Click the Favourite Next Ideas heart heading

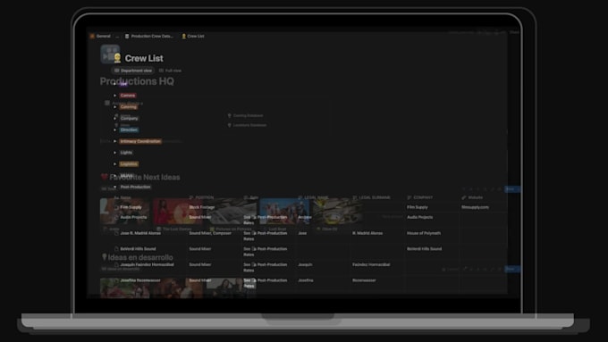click(x=140, y=177)
